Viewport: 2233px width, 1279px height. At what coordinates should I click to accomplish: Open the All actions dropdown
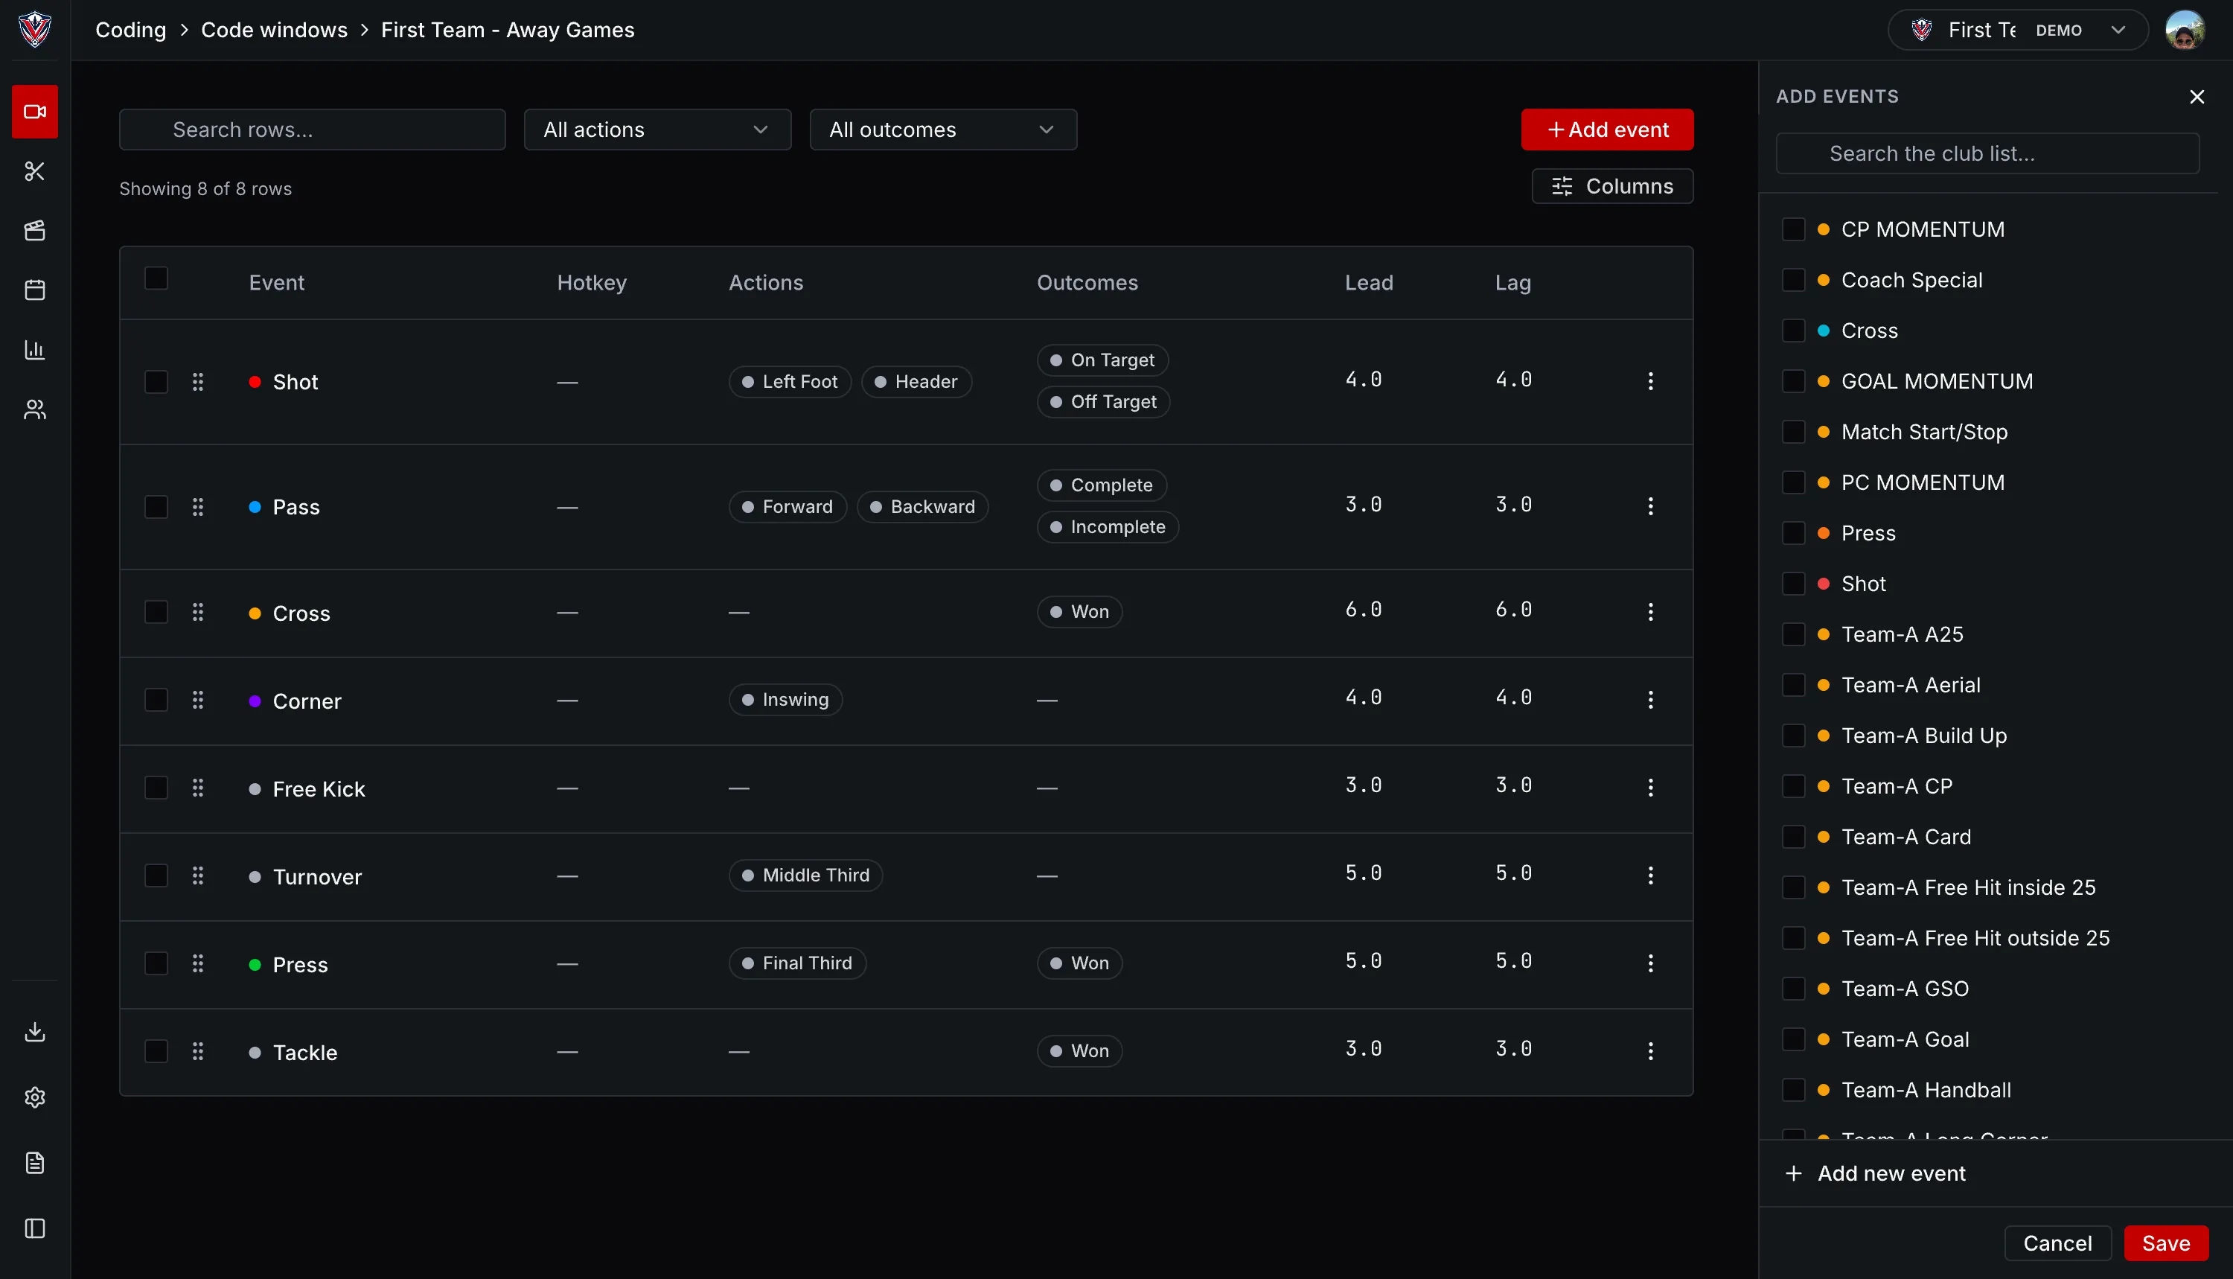tap(658, 130)
